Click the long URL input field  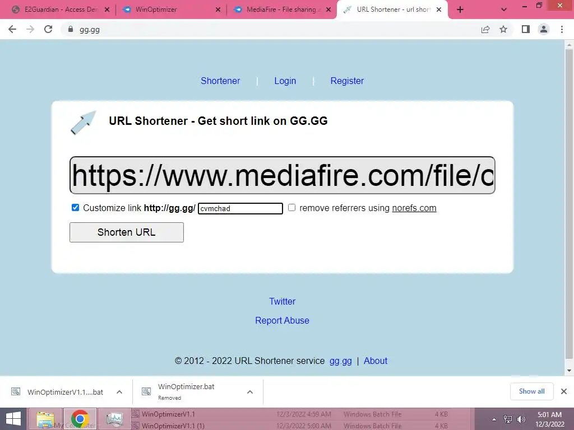(x=283, y=175)
